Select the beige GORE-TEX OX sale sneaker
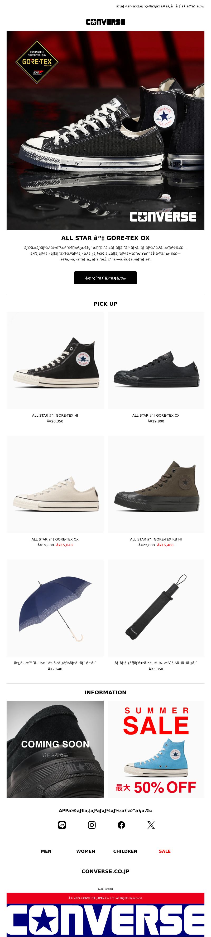Screen dimensions: 211x937 pyautogui.click(x=55, y=484)
